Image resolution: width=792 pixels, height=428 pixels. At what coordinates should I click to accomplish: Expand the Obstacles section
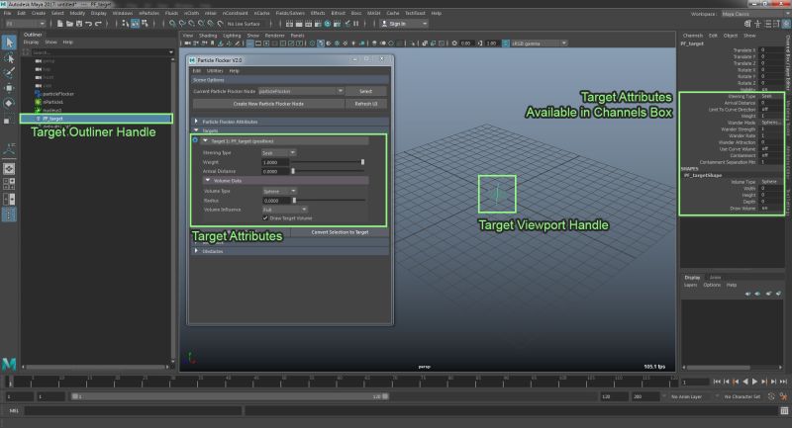coord(196,251)
